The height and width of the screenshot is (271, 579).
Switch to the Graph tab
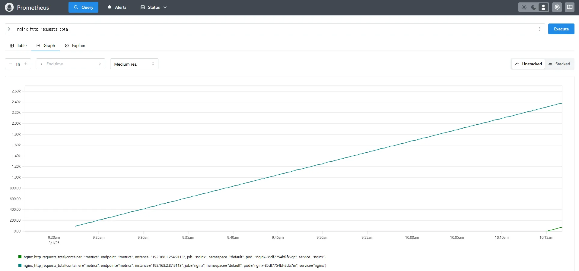[x=46, y=45]
